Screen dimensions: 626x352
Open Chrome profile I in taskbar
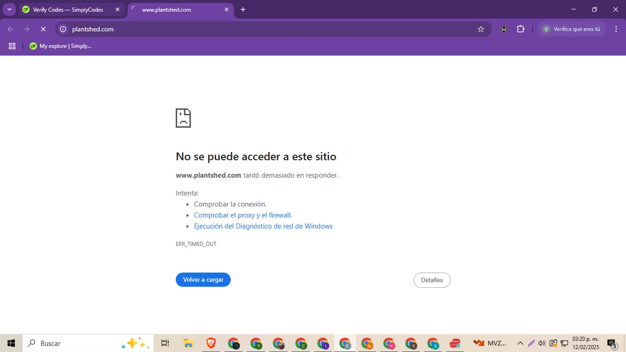pyautogui.click(x=323, y=344)
